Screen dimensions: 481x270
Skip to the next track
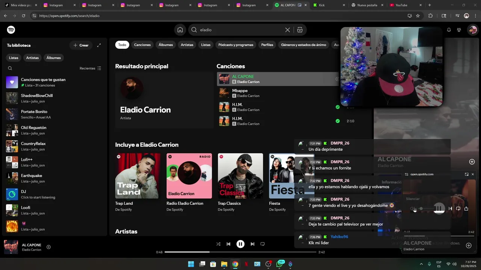tap(253, 244)
